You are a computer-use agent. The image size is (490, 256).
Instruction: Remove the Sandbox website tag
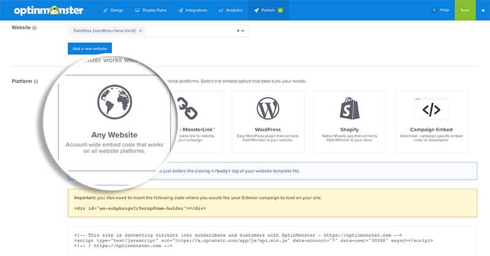(140, 31)
